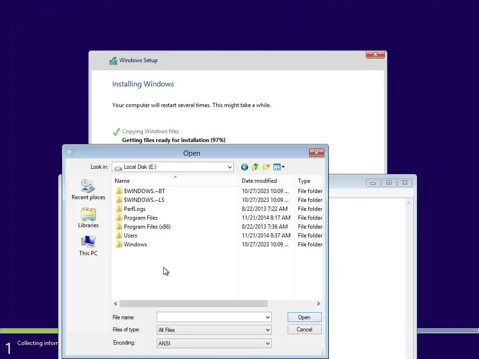This screenshot has width=479, height=359.
Task: Go up one folder level icon
Action: click(x=255, y=167)
